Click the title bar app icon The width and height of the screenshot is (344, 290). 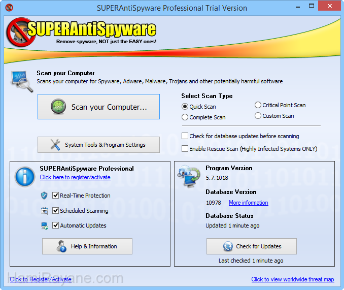pos(9,8)
